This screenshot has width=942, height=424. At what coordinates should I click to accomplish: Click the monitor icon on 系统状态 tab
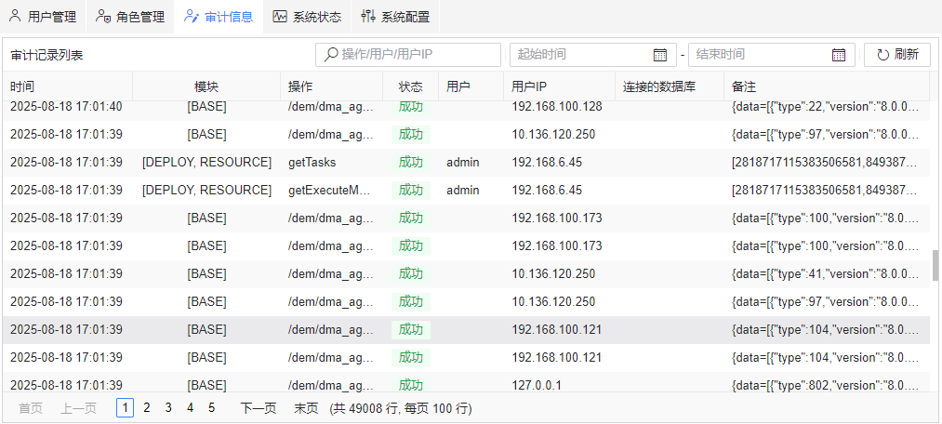tap(280, 17)
